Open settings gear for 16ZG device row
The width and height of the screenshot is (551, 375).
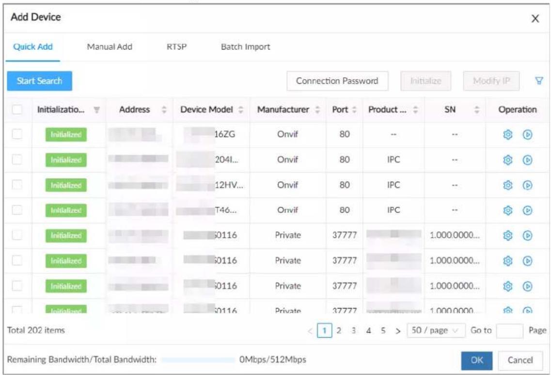[x=508, y=134]
